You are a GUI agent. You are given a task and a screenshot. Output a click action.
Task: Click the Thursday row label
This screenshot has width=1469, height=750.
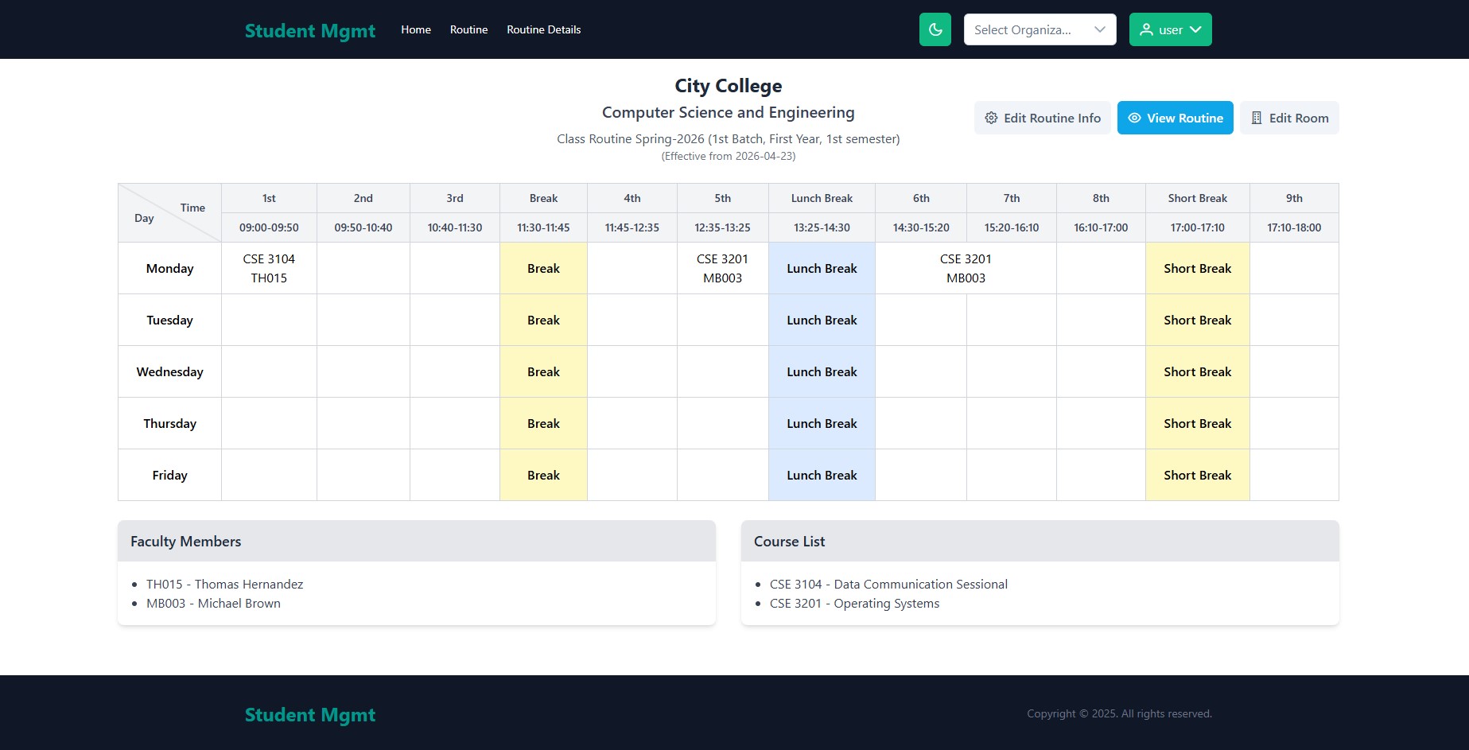169,423
